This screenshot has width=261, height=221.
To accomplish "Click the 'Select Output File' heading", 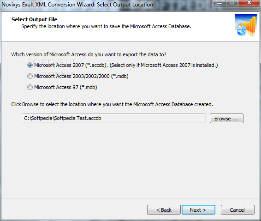I will pos(34,19).
